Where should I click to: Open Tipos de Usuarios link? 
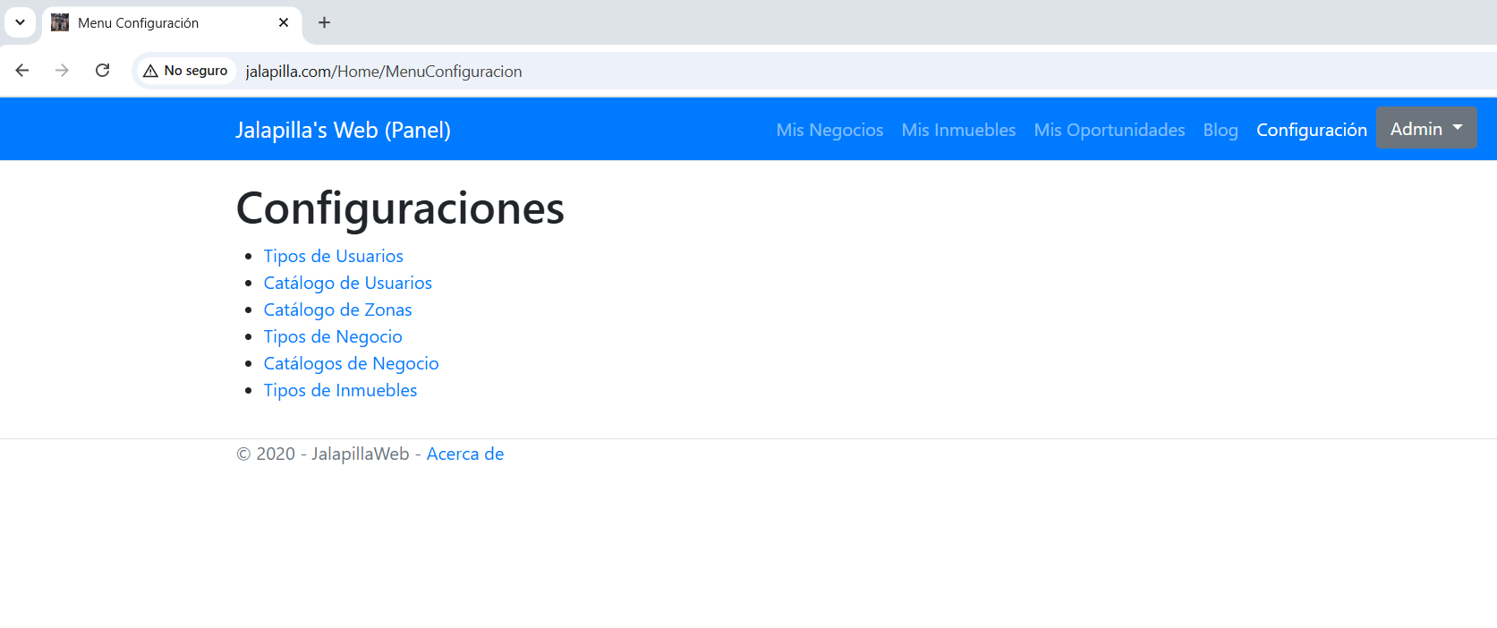pyautogui.click(x=333, y=256)
